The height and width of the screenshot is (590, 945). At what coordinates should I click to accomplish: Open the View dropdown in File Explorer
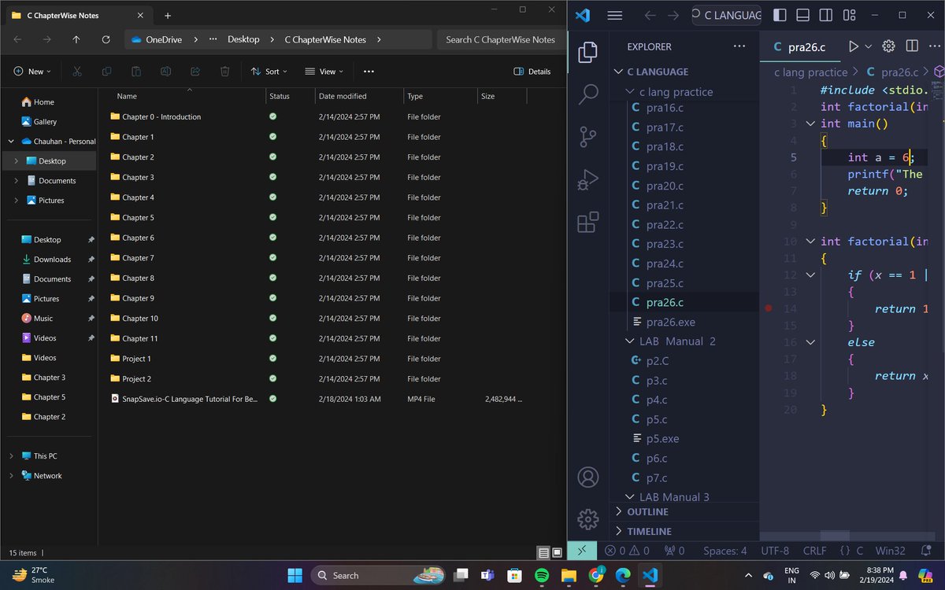(324, 72)
